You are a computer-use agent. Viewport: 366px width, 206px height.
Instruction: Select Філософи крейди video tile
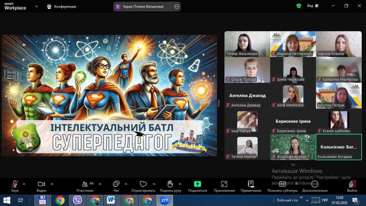coord(293,147)
